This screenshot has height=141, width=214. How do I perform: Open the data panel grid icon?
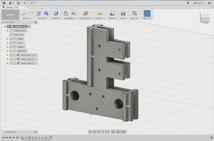[4, 3]
